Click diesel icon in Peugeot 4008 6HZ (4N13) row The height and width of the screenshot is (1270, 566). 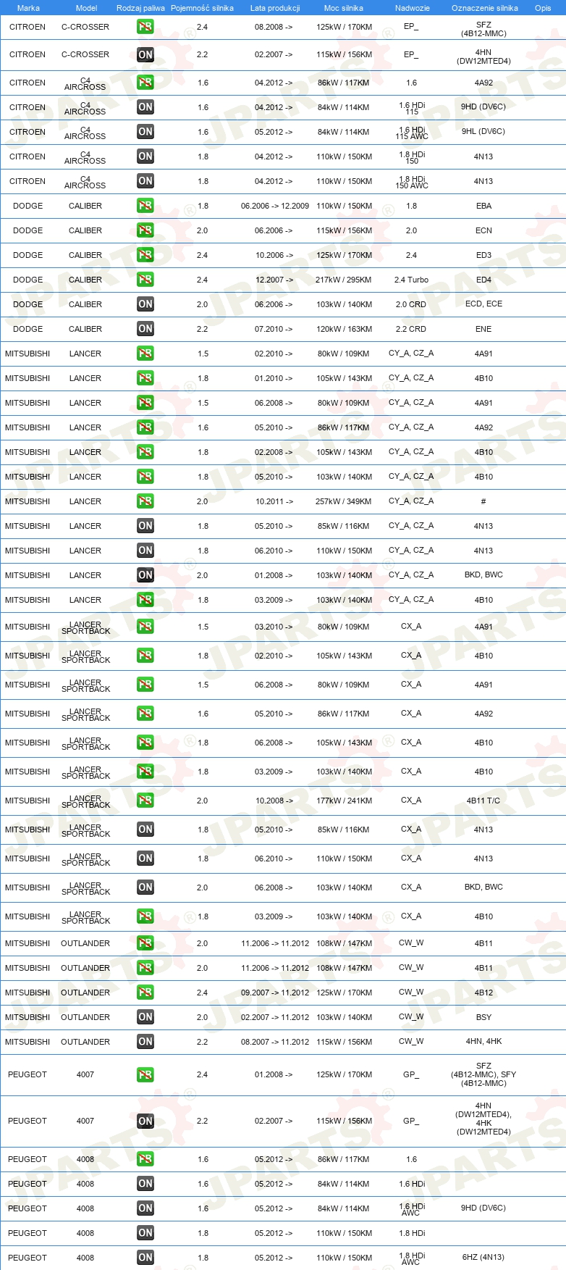tap(145, 1258)
